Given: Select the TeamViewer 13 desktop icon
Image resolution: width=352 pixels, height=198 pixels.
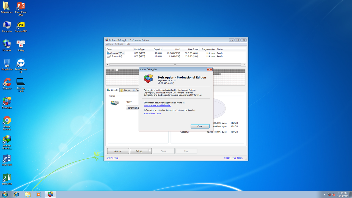Looking at the screenshot, I should point(21,66).
